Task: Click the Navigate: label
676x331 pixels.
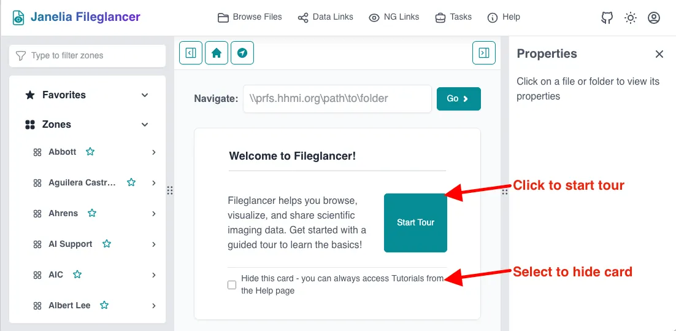Action: pos(216,99)
